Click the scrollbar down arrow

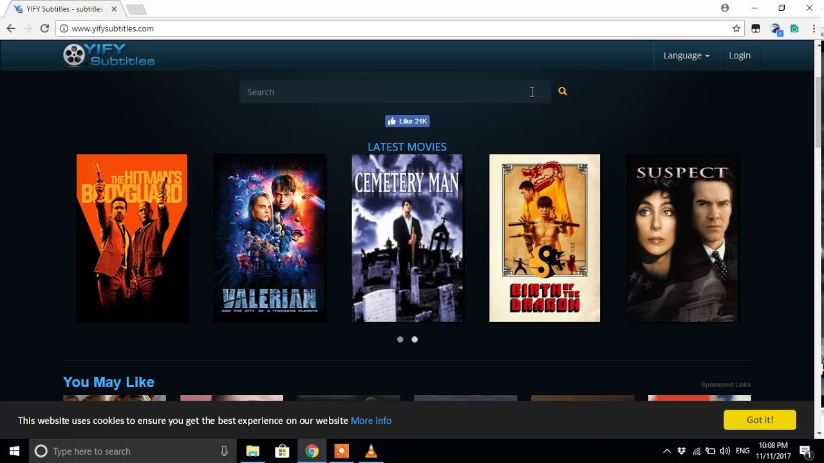tap(819, 434)
